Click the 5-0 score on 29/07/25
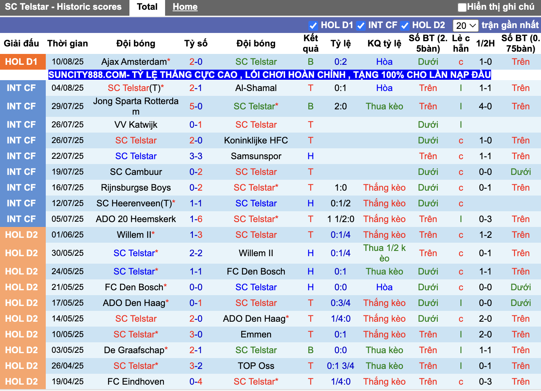The width and height of the screenshot is (541, 391). pyautogui.click(x=196, y=106)
